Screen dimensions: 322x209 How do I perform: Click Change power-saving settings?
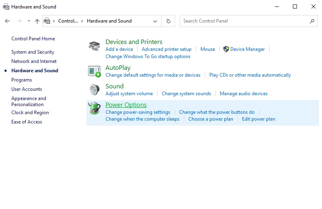pos(138,112)
